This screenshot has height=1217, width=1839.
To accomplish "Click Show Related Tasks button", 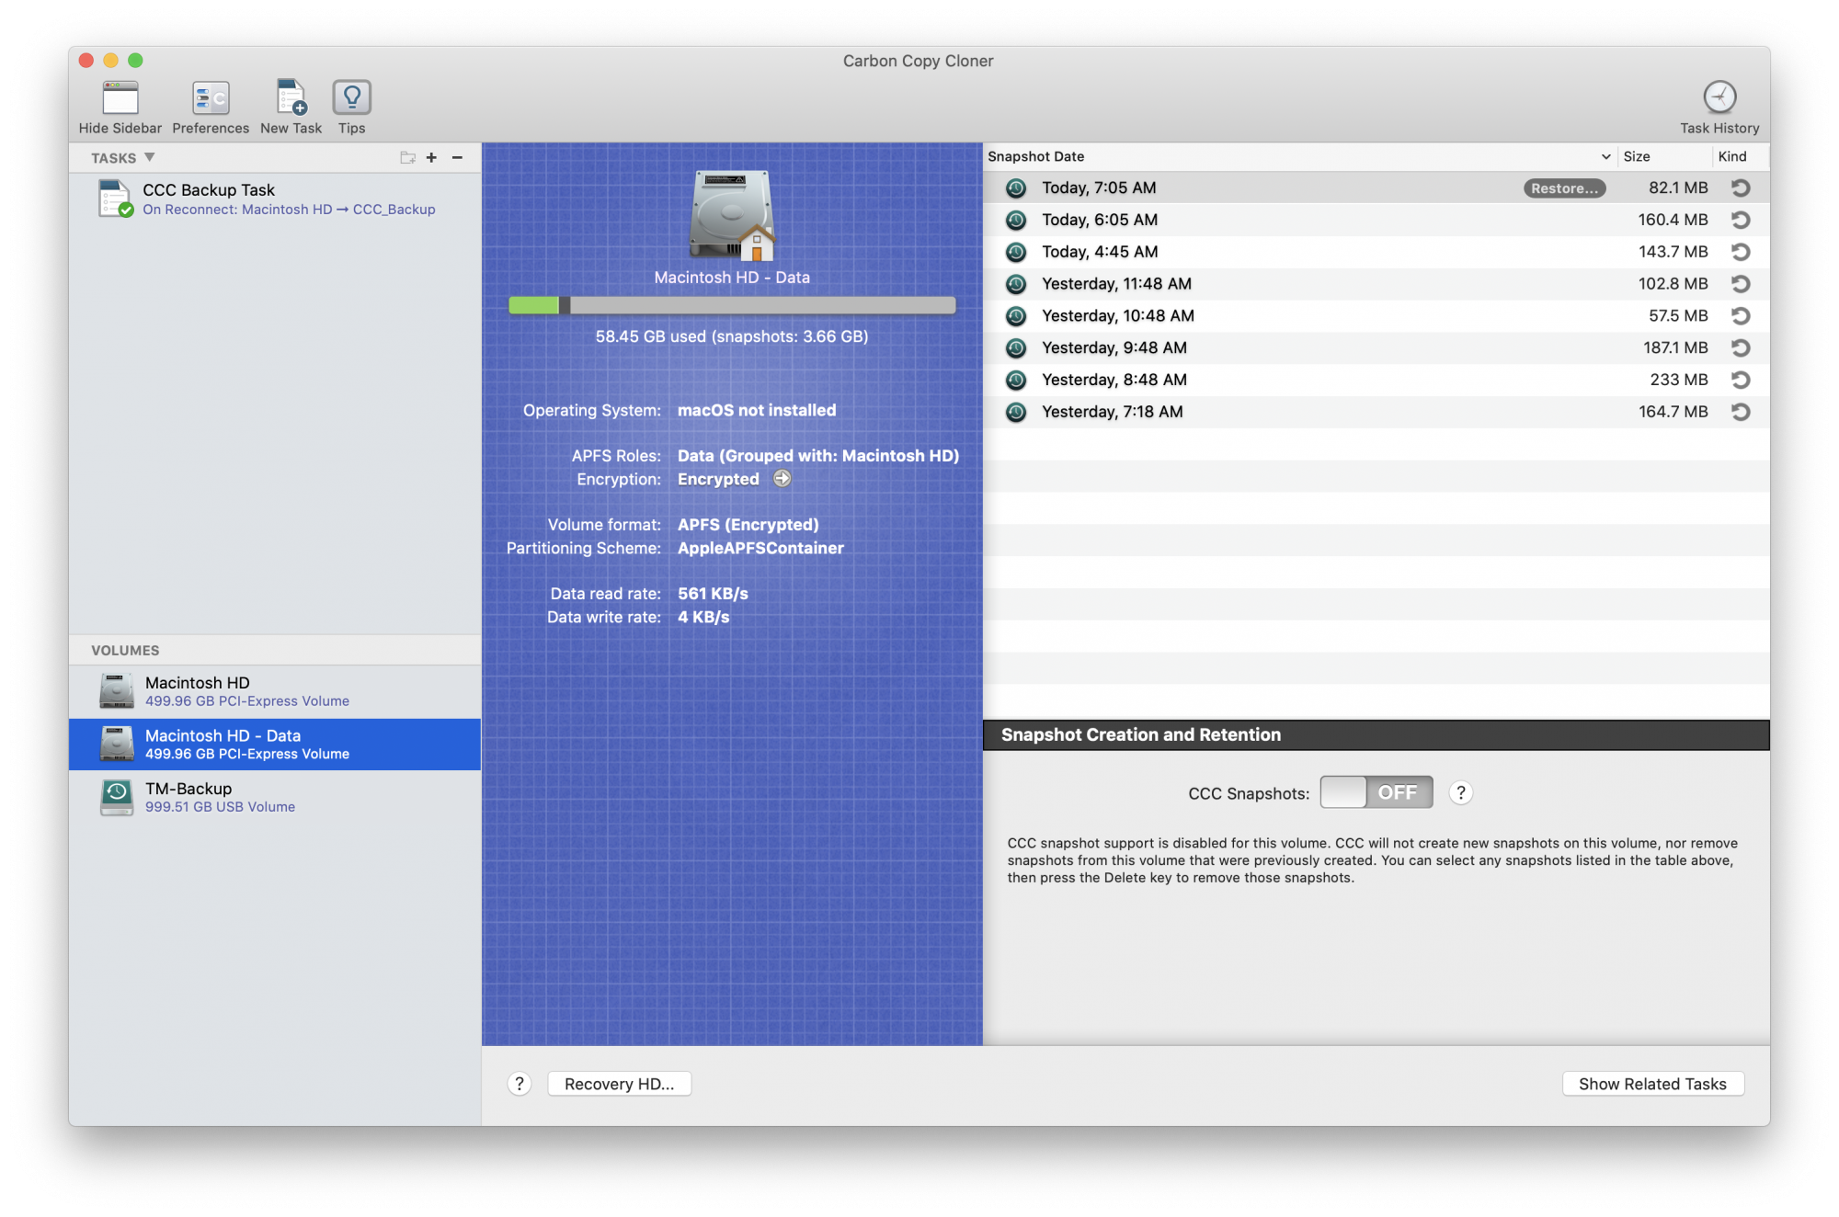I will (1652, 1084).
